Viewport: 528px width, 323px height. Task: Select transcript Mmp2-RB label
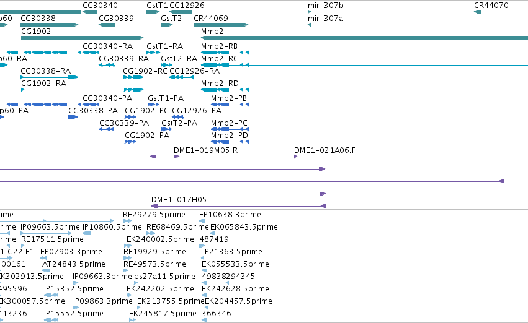click(x=219, y=46)
